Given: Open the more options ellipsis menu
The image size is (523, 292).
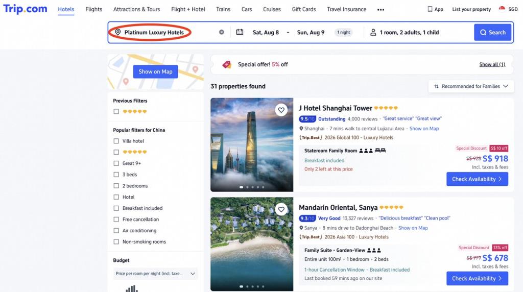Looking at the screenshot, I should pyautogui.click(x=381, y=10).
